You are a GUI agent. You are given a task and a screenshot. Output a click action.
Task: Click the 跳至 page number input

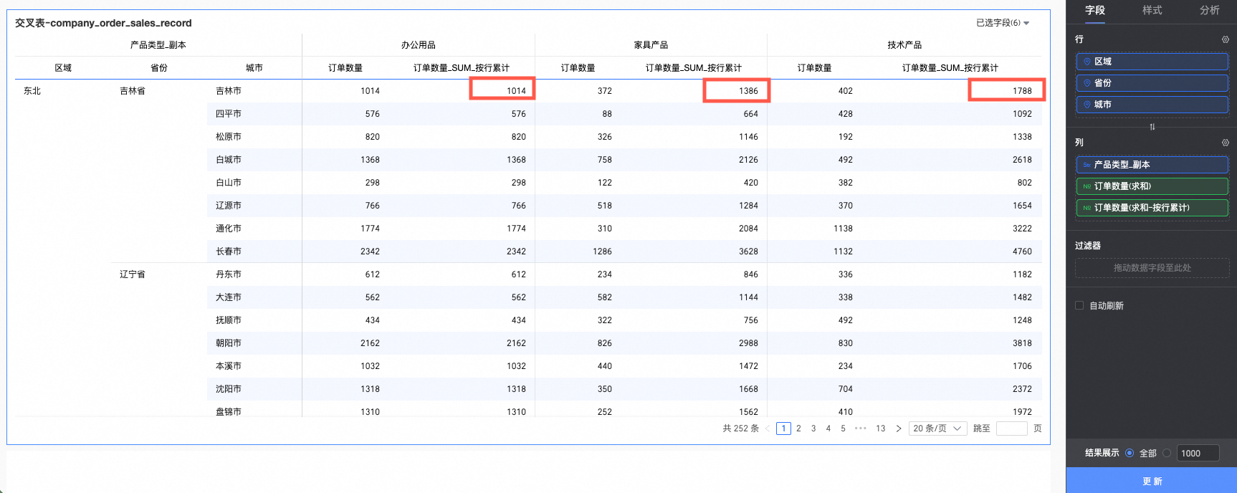click(x=1012, y=429)
